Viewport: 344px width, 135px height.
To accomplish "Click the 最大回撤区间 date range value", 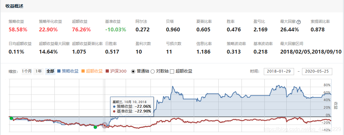I will point(311,52).
